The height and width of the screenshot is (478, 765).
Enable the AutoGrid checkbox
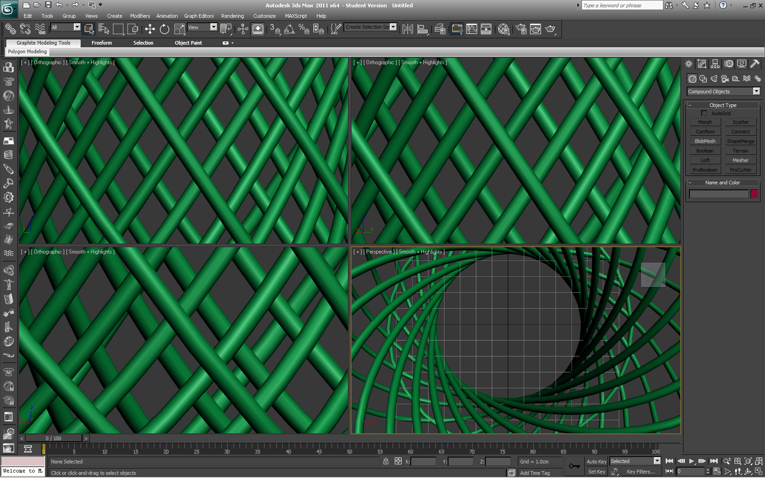[x=704, y=113]
